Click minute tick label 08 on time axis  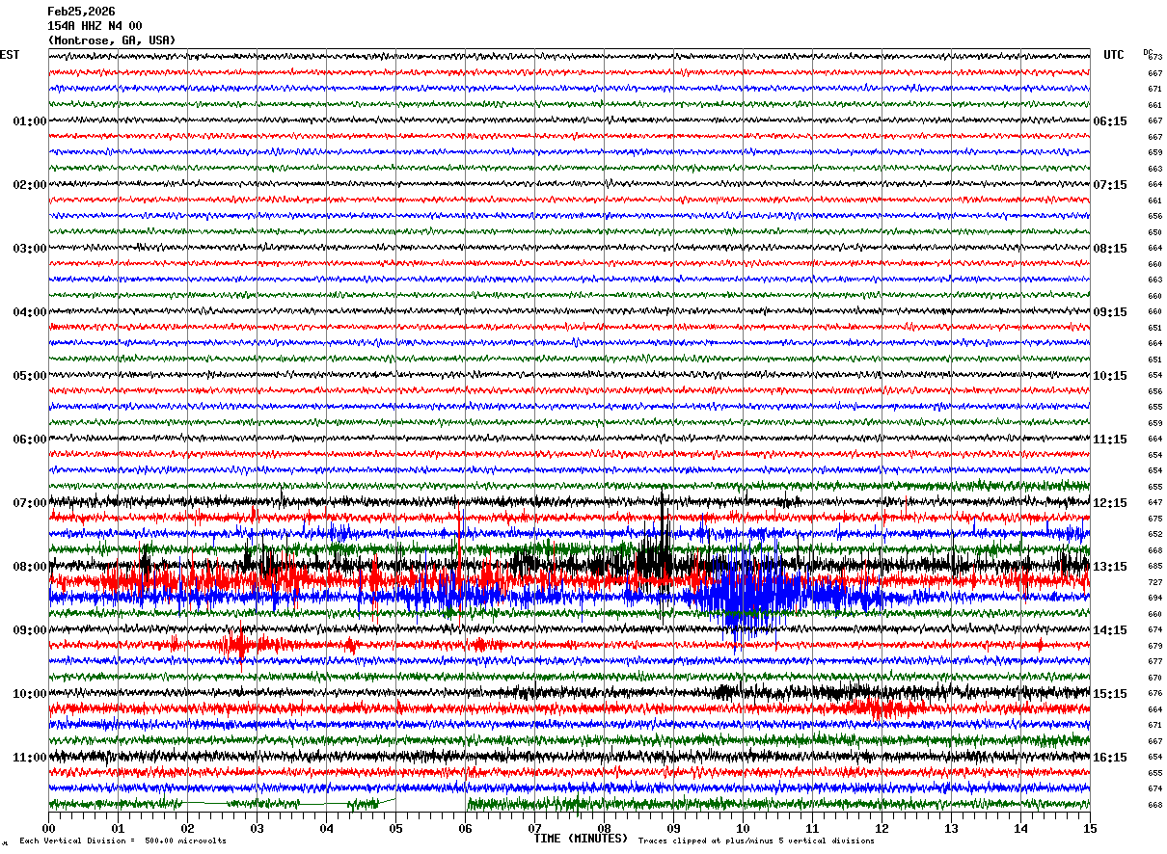click(x=604, y=828)
